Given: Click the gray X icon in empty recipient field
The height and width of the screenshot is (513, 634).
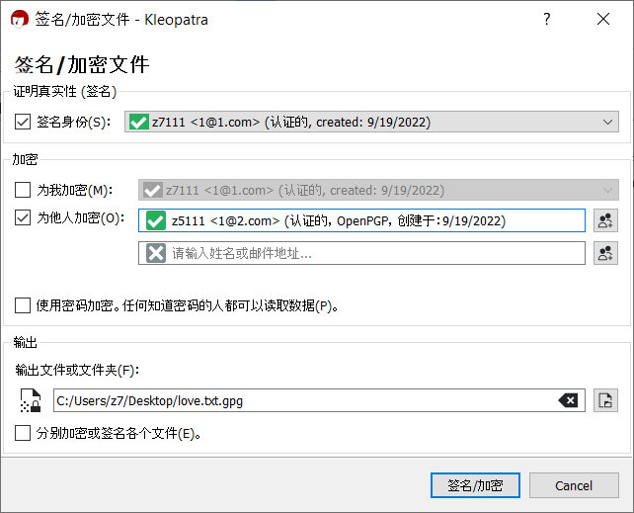Looking at the screenshot, I should [x=156, y=253].
